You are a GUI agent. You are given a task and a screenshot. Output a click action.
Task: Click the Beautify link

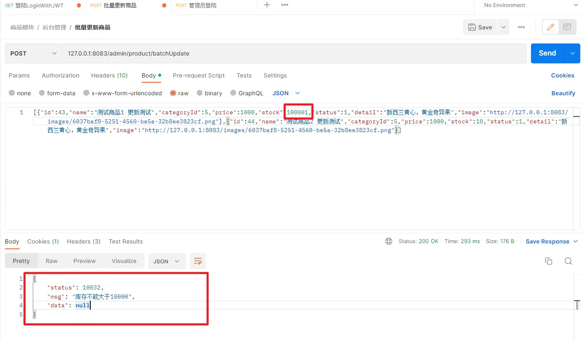(563, 93)
